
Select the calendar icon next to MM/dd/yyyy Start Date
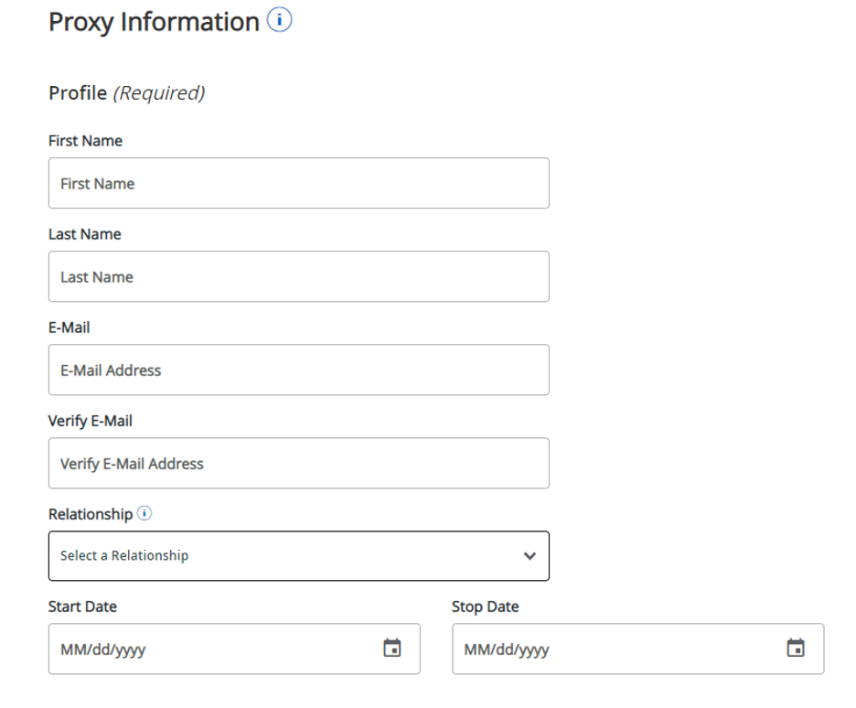pyautogui.click(x=391, y=649)
